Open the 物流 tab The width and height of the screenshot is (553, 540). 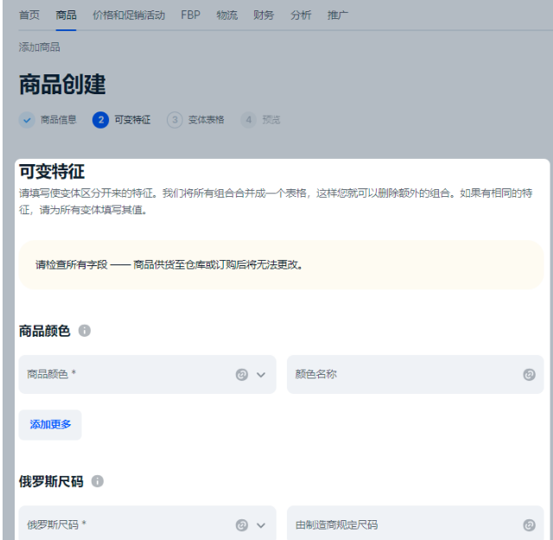pos(226,16)
